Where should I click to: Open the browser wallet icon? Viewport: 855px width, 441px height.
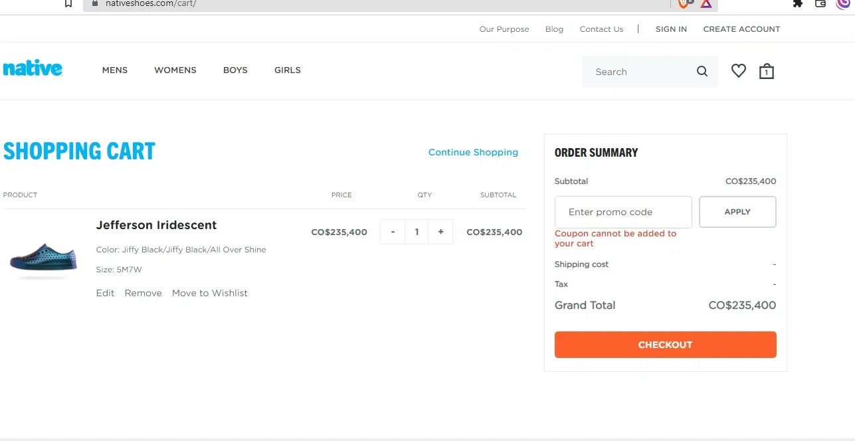(x=820, y=3)
